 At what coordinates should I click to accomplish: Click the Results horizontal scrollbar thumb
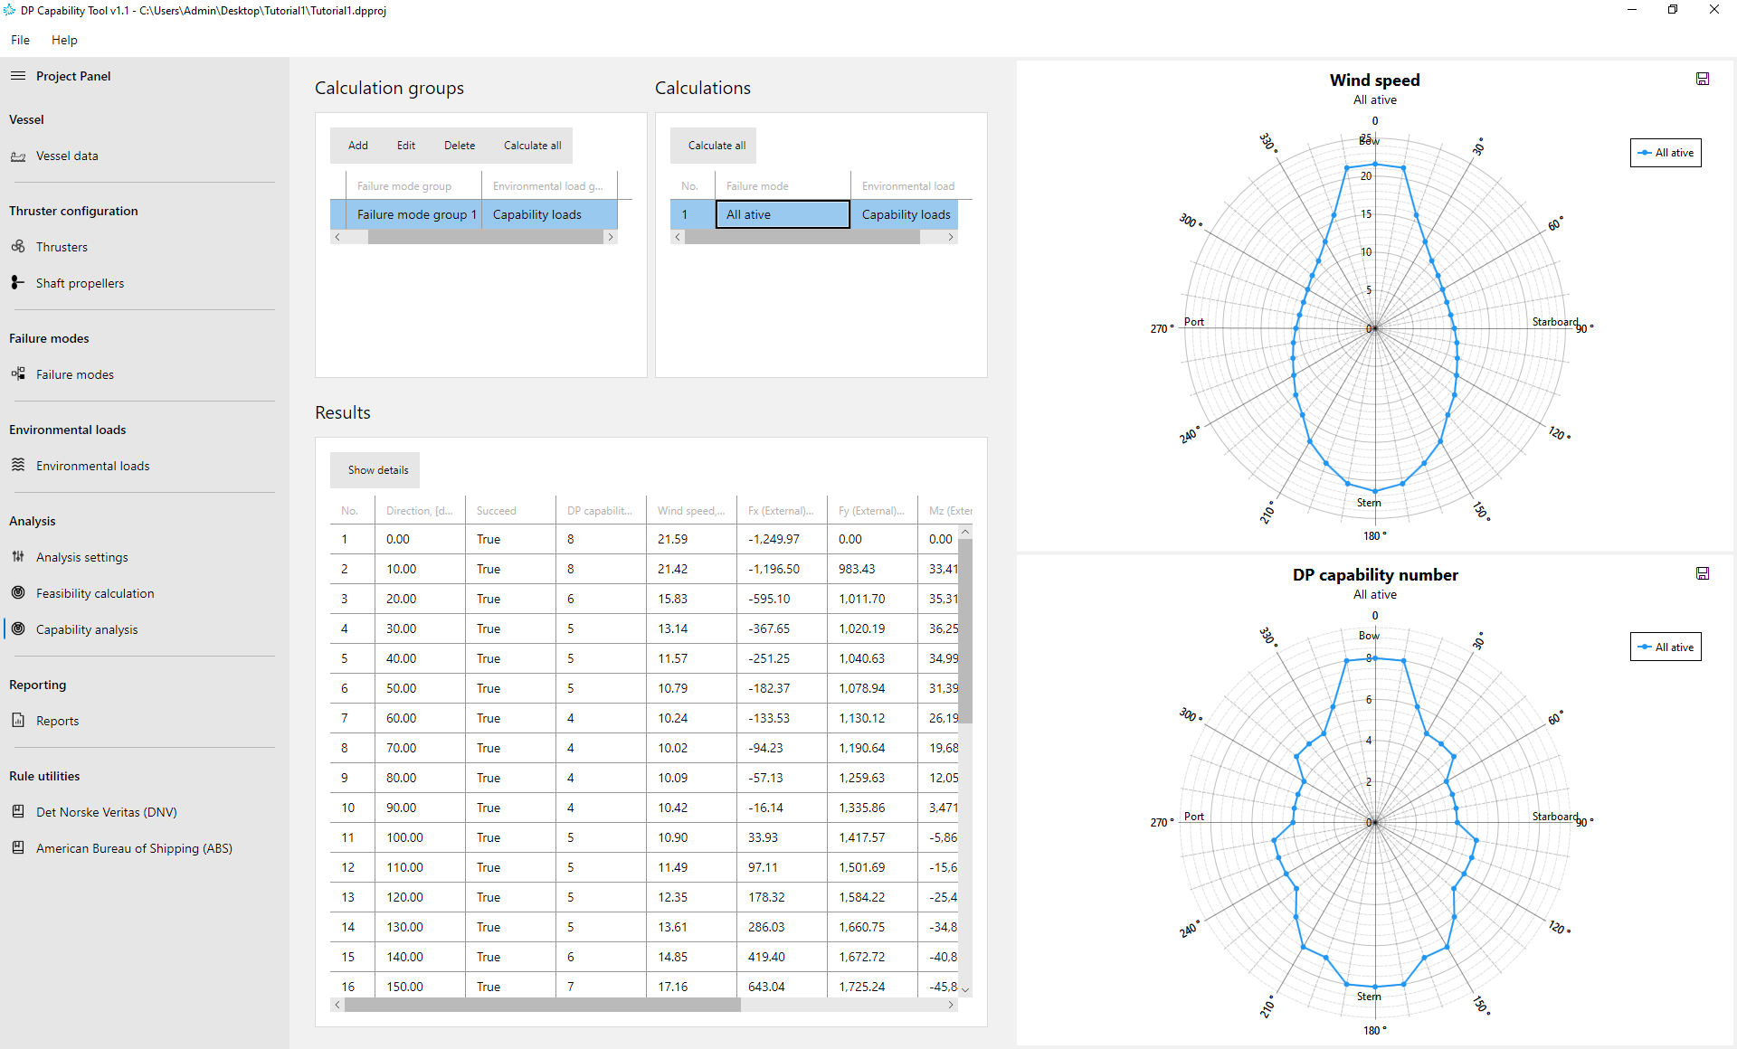[543, 1005]
